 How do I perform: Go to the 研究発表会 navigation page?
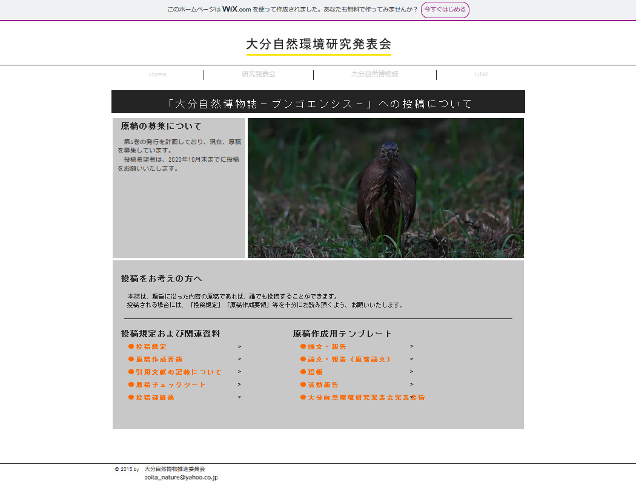point(259,74)
